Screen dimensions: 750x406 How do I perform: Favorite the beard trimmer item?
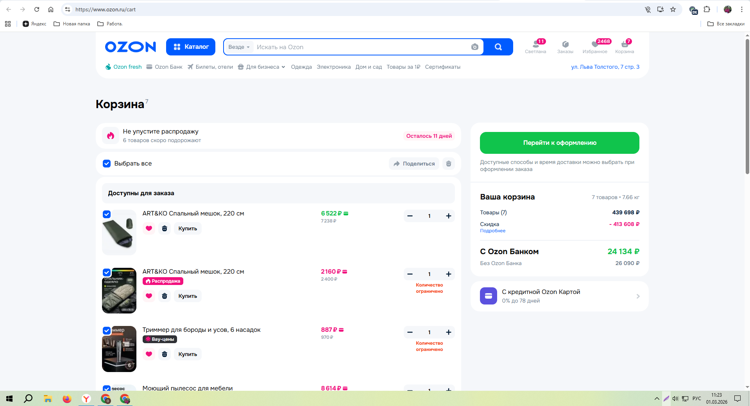(x=149, y=354)
